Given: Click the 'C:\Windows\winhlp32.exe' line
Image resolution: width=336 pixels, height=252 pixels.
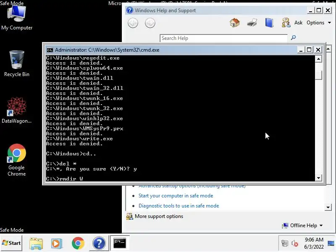Looking at the screenshot, I should (x=84, y=118).
